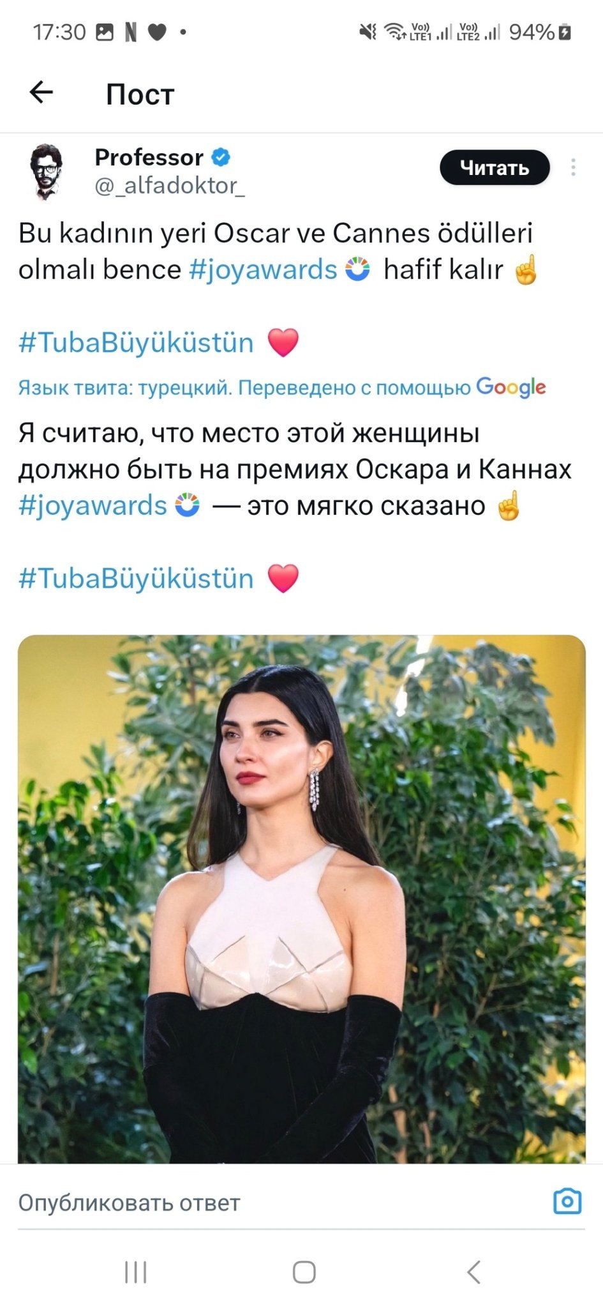The height and width of the screenshot is (1308, 603).
Task: Open #joyawards hashtag in translated text
Action: (x=93, y=506)
